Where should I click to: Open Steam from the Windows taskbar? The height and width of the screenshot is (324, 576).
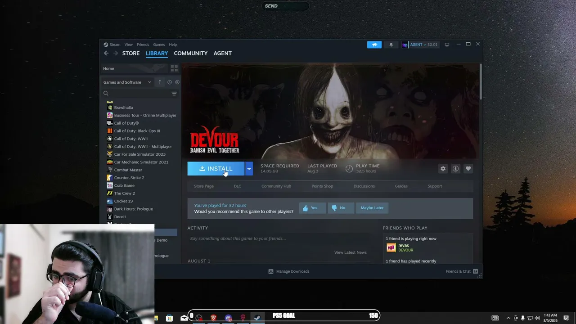257,318
